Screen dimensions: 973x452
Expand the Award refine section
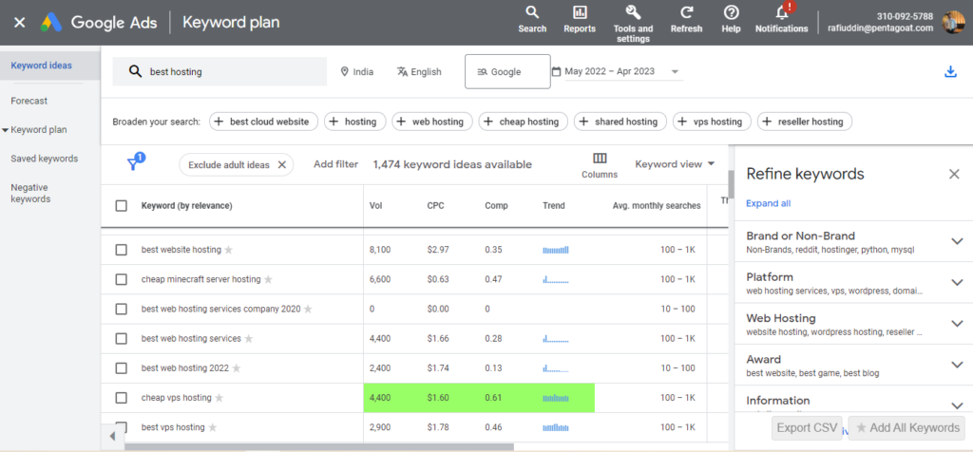tap(957, 365)
